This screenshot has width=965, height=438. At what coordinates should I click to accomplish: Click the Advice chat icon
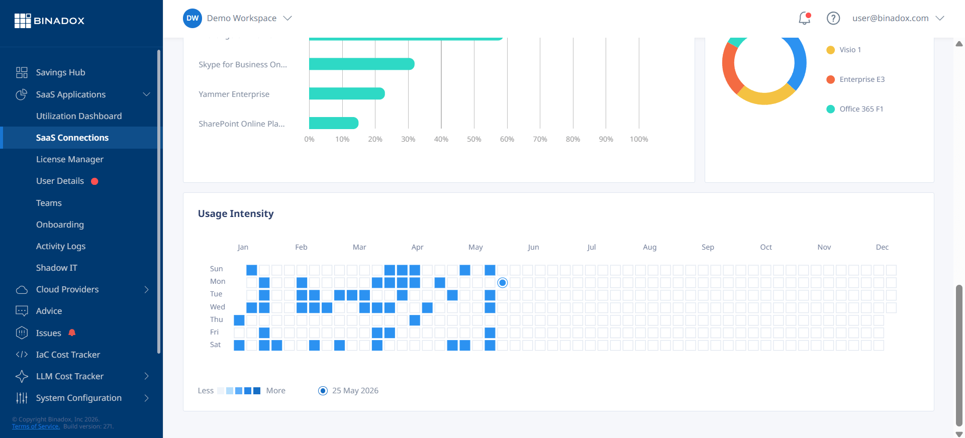[22, 311]
